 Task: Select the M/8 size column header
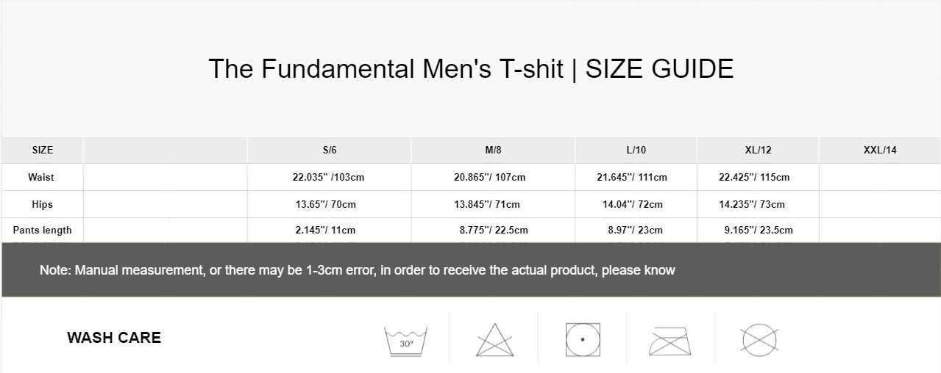click(x=493, y=150)
